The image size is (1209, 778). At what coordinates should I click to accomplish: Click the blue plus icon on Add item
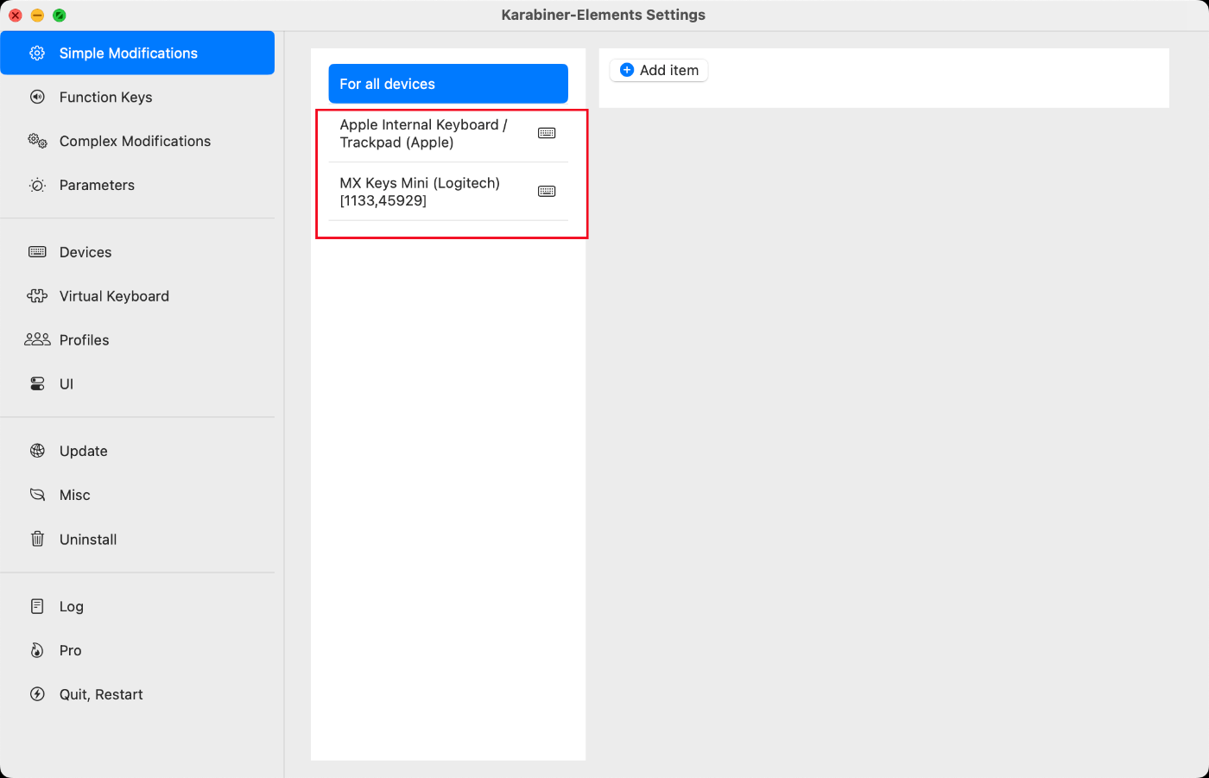[627, 70]
